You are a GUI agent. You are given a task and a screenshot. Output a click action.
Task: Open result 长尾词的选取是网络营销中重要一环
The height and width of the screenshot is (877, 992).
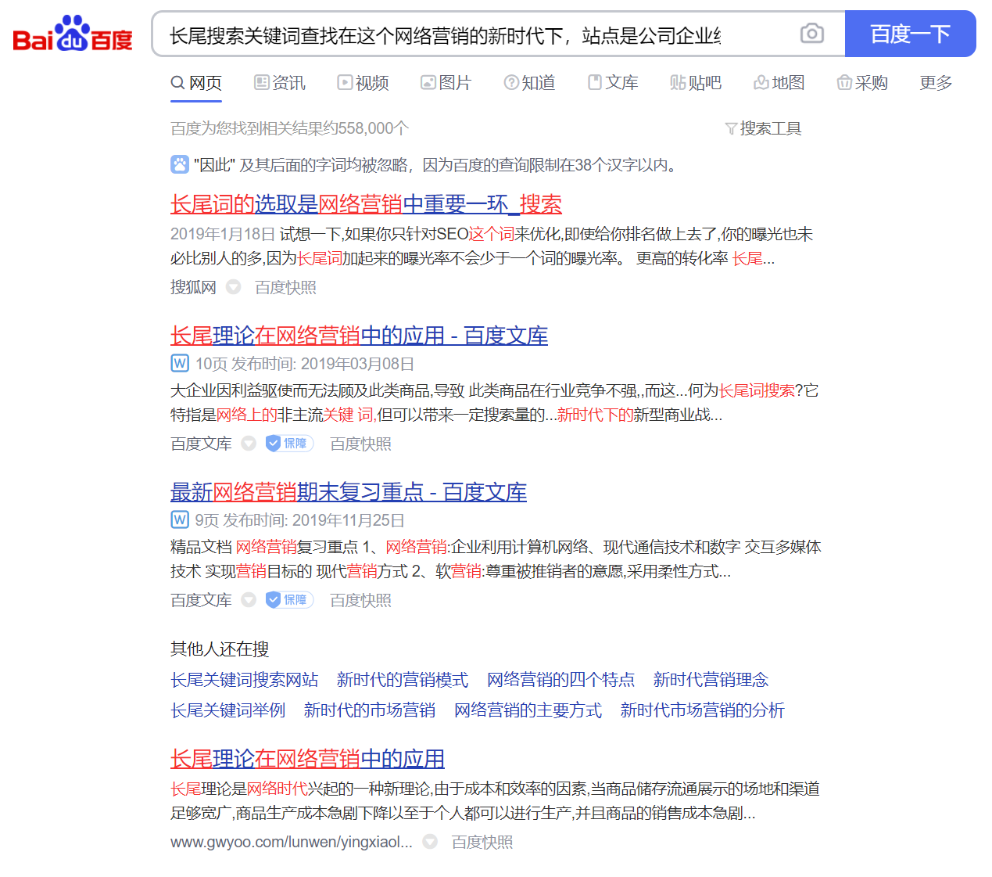point(366,204)
